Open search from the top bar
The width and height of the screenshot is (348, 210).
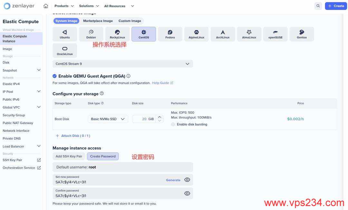[318, 6]
